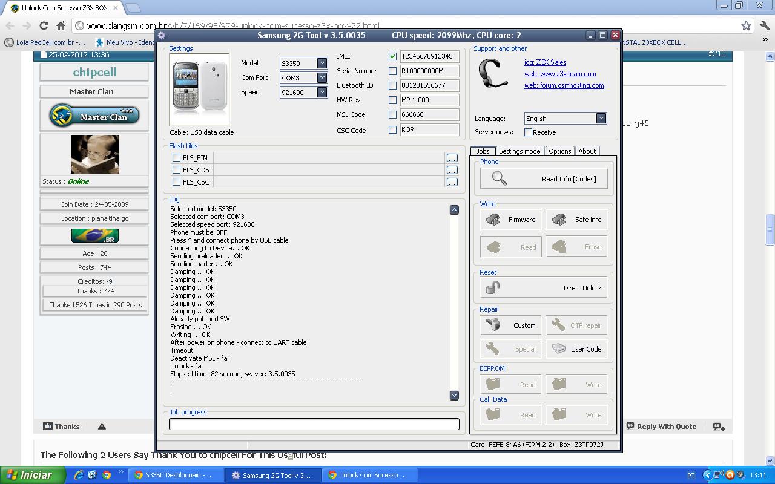Click the User Code repair button
Image resolution: width=775 pixels, height=484 pixels.
click(576, 348)
